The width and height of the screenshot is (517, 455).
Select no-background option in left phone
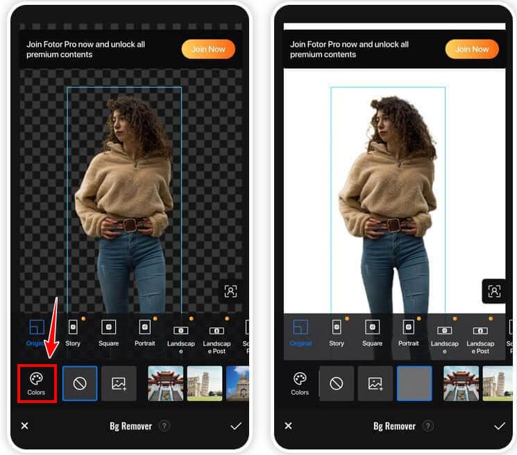point(80,383)
